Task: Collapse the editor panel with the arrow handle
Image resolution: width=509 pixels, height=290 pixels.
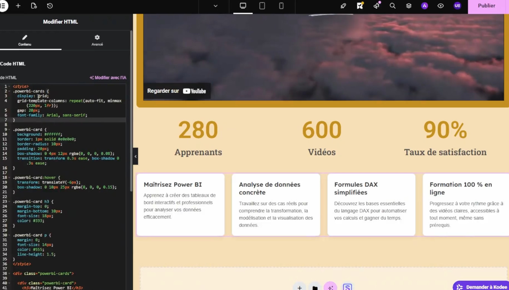Action: (x=136, y=156)
